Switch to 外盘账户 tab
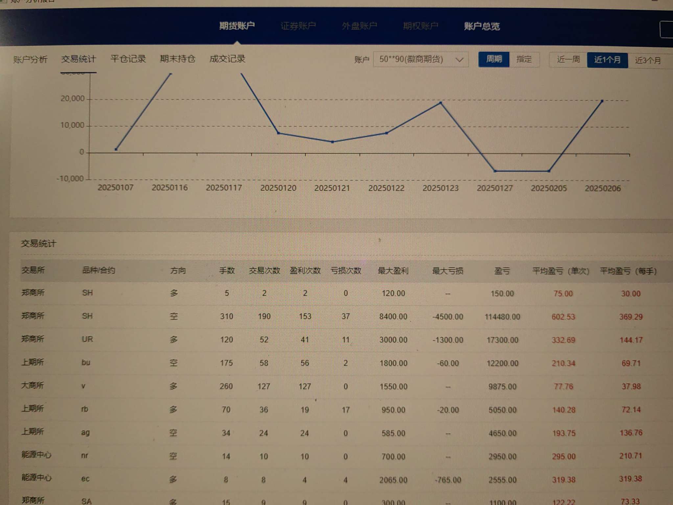This screenshot has height=505, width=673. pyautogui.click(x=359, y=26)
